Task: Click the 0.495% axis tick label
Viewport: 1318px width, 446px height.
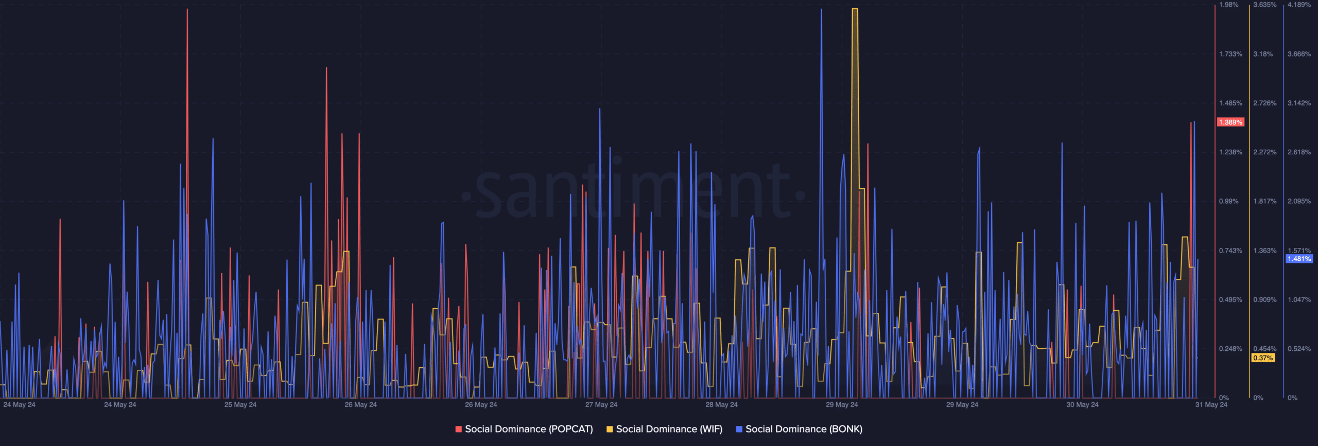Action: pyautogui.click(x=1230, y=300)
